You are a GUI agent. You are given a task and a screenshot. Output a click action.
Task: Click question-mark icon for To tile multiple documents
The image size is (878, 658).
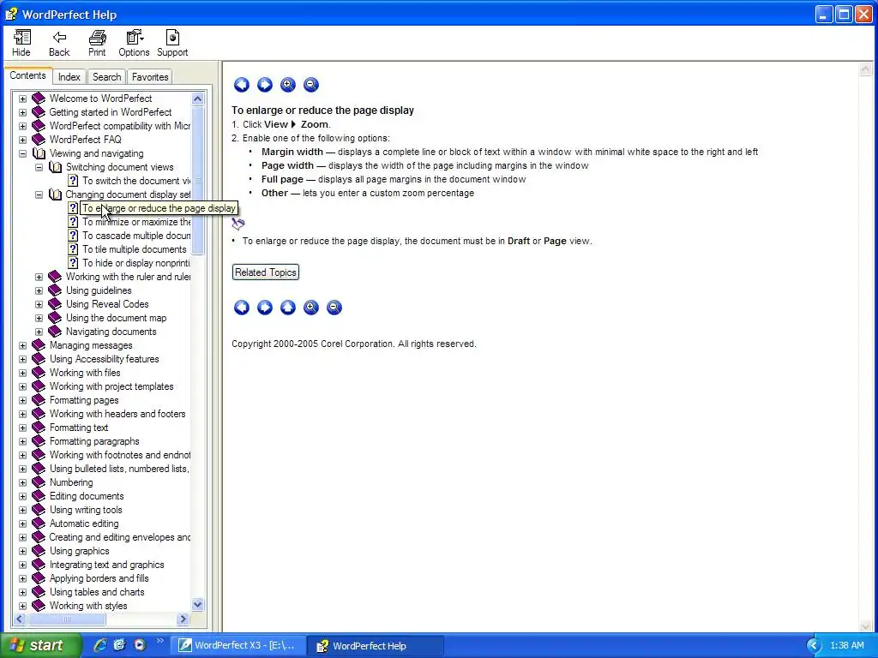73,249
